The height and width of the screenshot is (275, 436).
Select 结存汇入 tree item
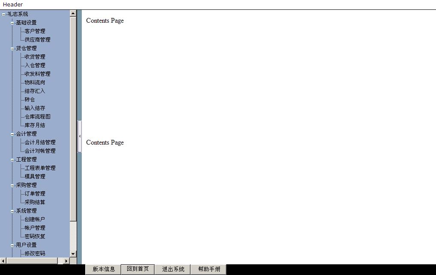pos(35,91)
